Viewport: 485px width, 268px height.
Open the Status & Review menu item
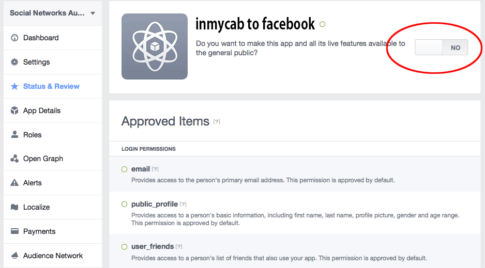(x=51, y=86)
